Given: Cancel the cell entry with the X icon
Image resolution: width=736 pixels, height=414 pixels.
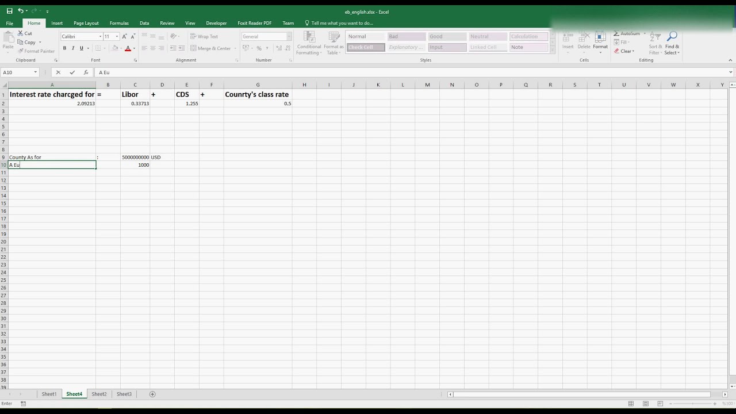Looking at the screenshot, I should 58,72.
